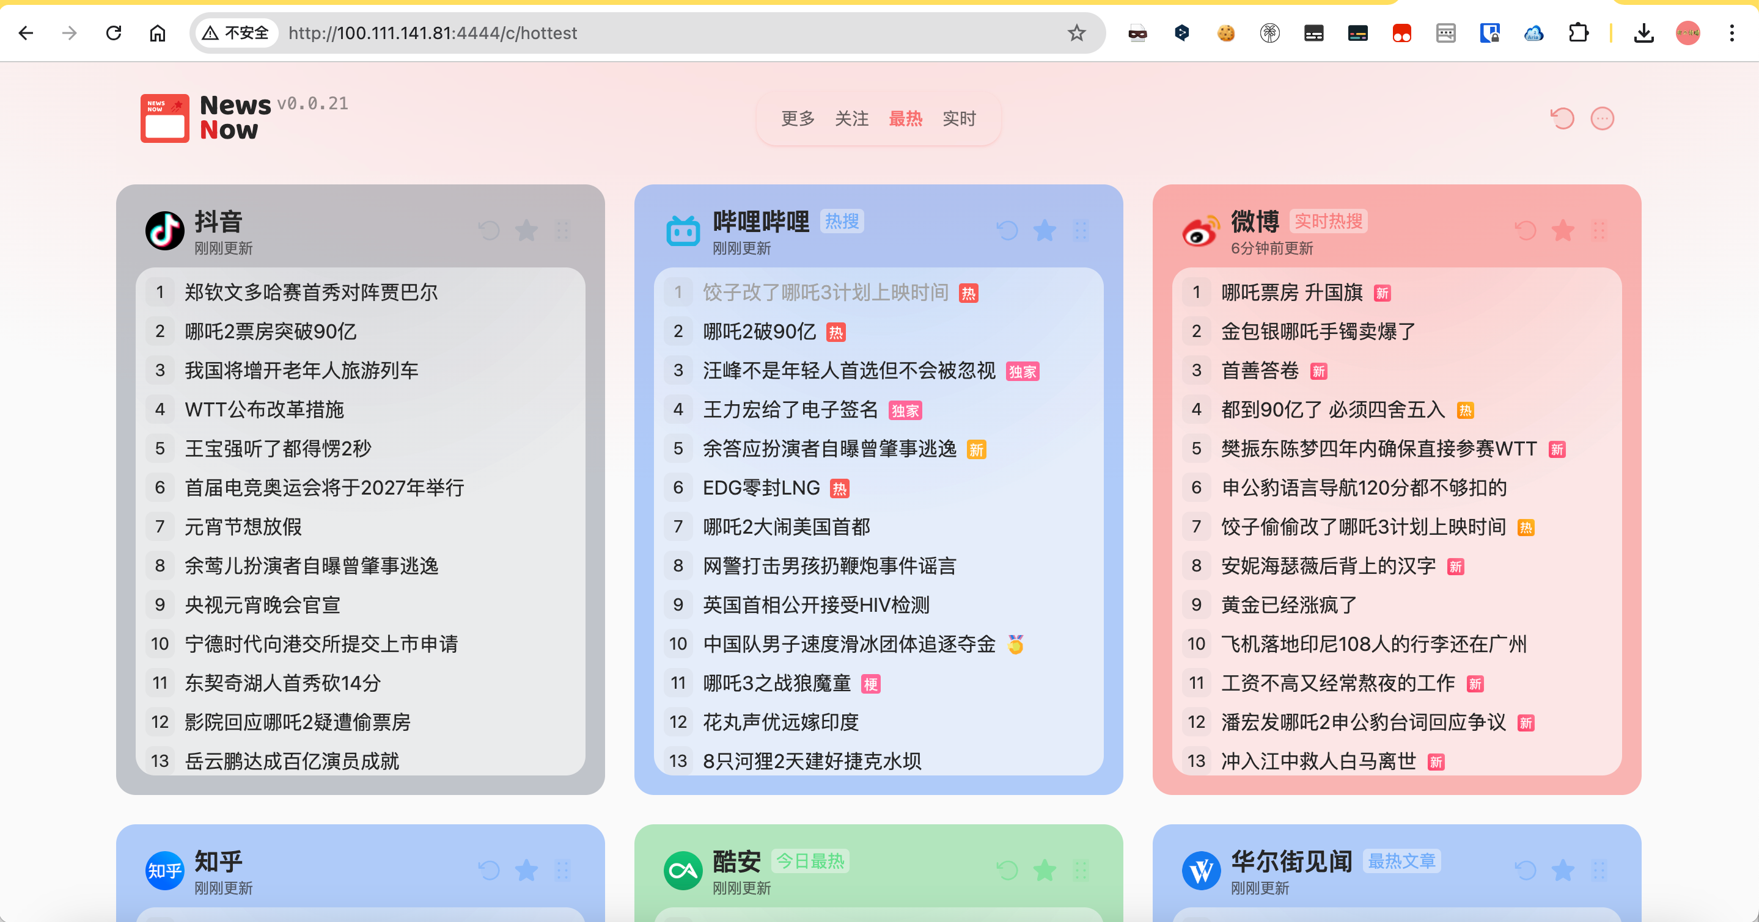Bookmark this page with the star

(1077, 33)
